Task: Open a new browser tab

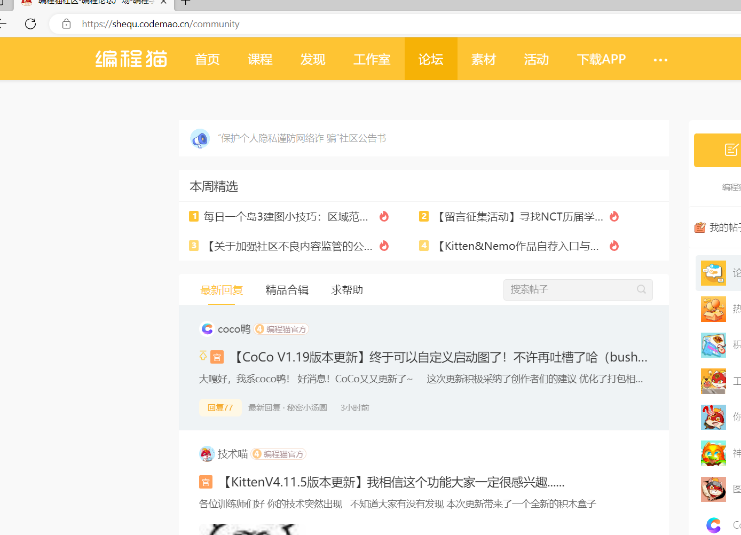Action: tap(185, 2)
